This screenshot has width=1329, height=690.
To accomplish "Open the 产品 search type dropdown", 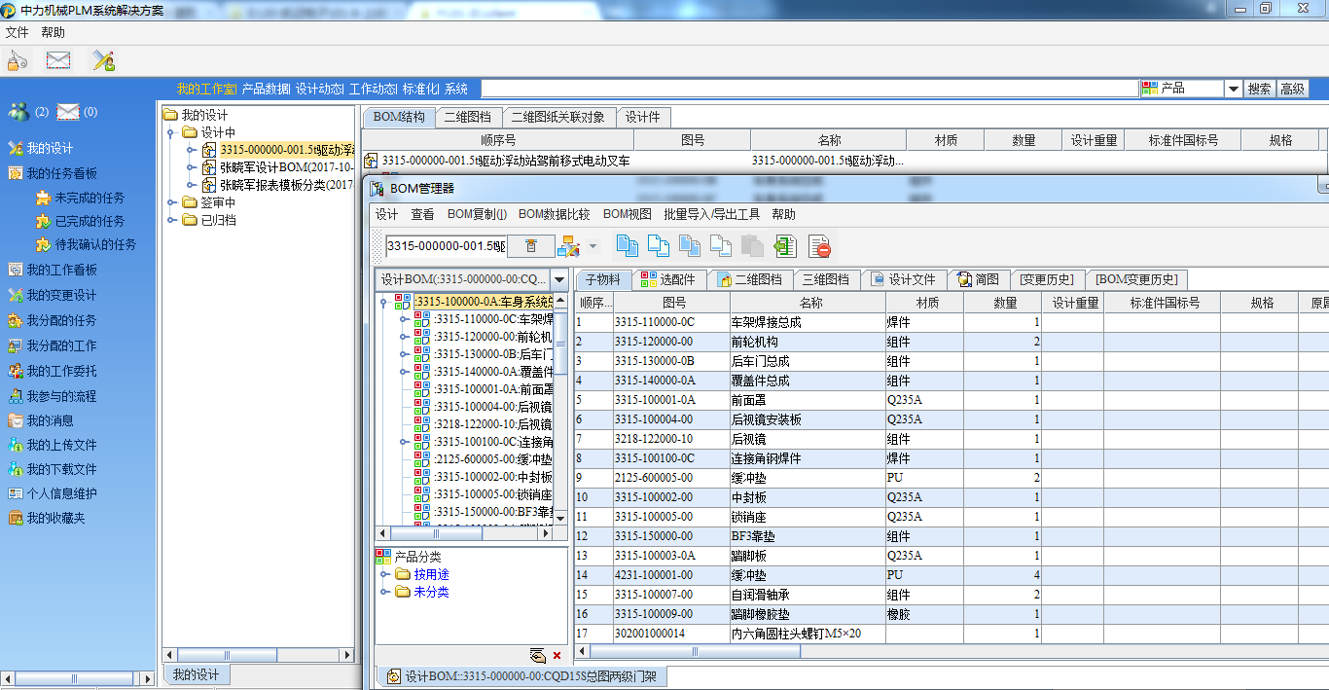I will [1233, 89].
